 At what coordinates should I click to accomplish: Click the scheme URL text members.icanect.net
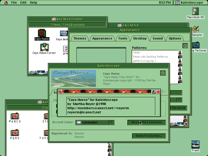click(98, 108)
